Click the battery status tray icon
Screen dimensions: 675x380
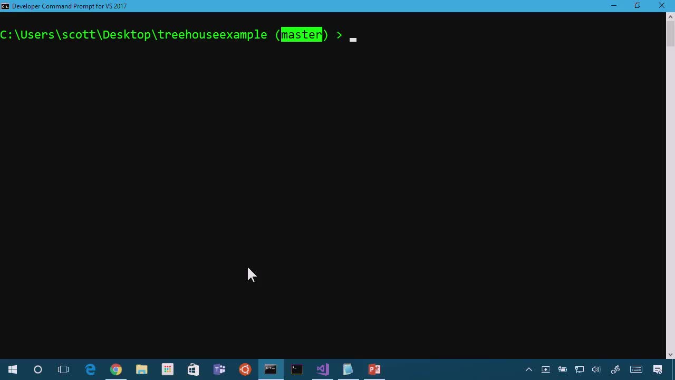pos(563,369)
